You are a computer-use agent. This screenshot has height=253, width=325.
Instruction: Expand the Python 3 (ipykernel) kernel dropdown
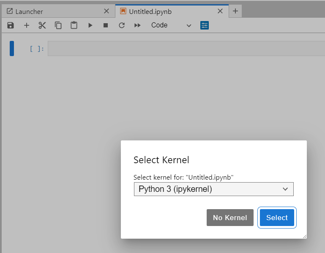(214, 189)
